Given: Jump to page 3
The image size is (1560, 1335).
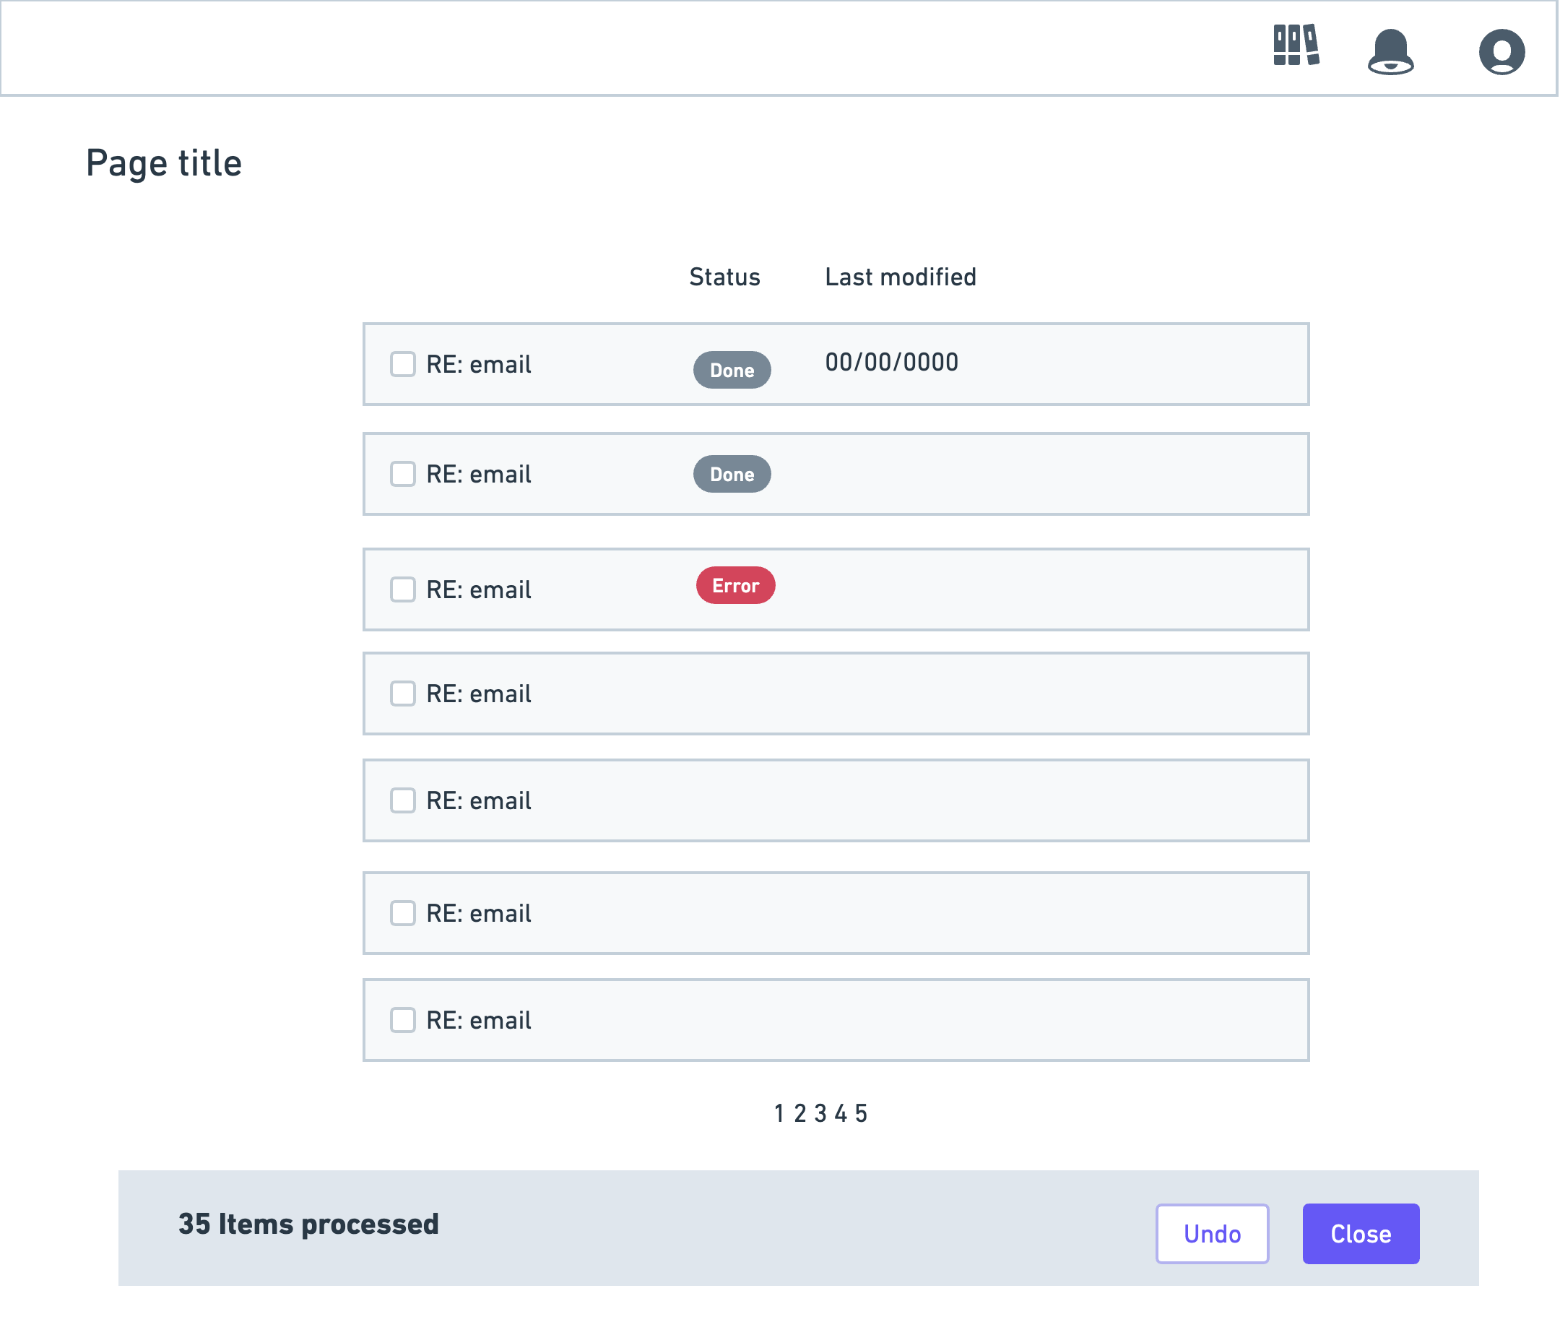Looking at the screenshot, I should coord(820,1114).
